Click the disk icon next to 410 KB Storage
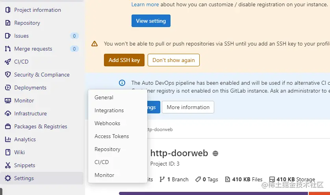Viewport: 330px width, 195px height. coord(272,179)
